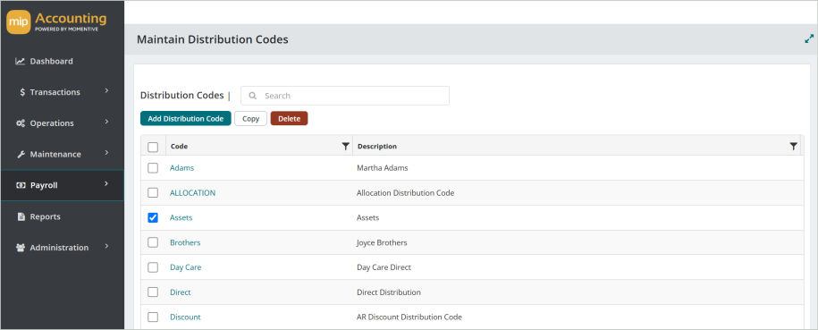Uncheck the Assets row checkbox
818x330 pixels.
pos(153,217)
